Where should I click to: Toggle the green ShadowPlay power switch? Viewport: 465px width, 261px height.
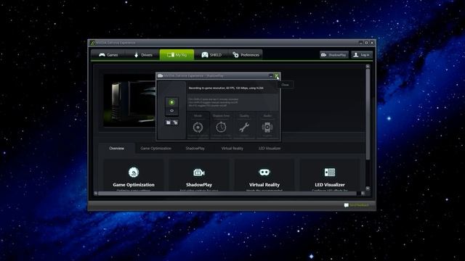(171, 102)
